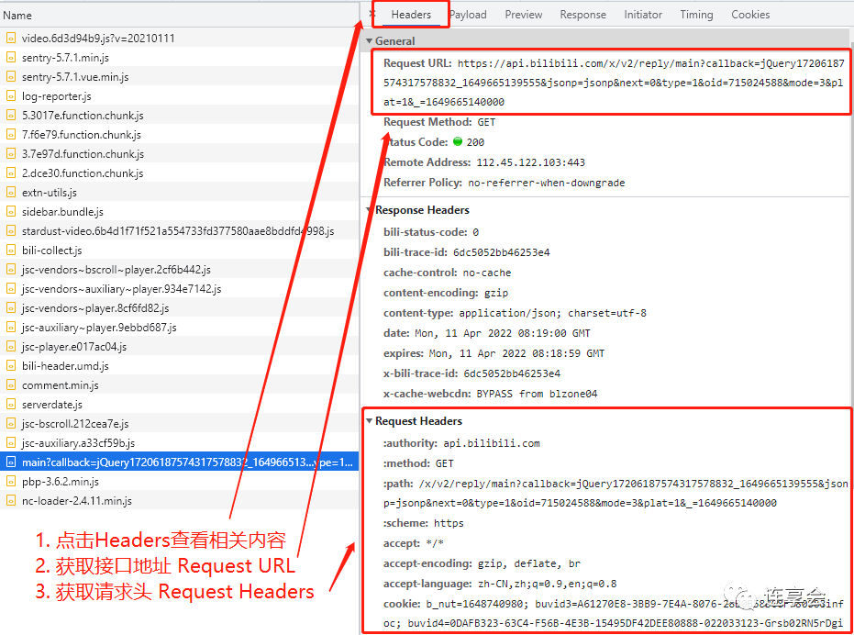Select the sentry-5.7.1.min.js request
The height and width of the screenshot is (635, 854).
[180, 57]
